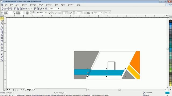Click the Auto-Close Curve button

pos(85,13)
